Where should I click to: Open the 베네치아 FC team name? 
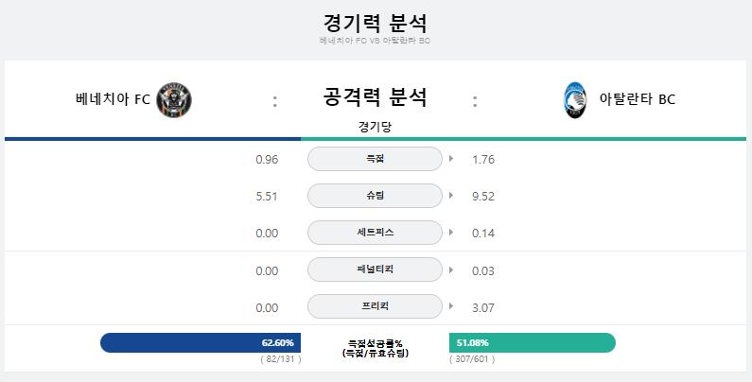click(x=113, y=99)
